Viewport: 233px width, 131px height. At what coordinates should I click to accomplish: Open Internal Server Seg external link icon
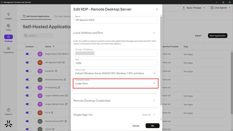pyautogui.click(x=65, y=79)
